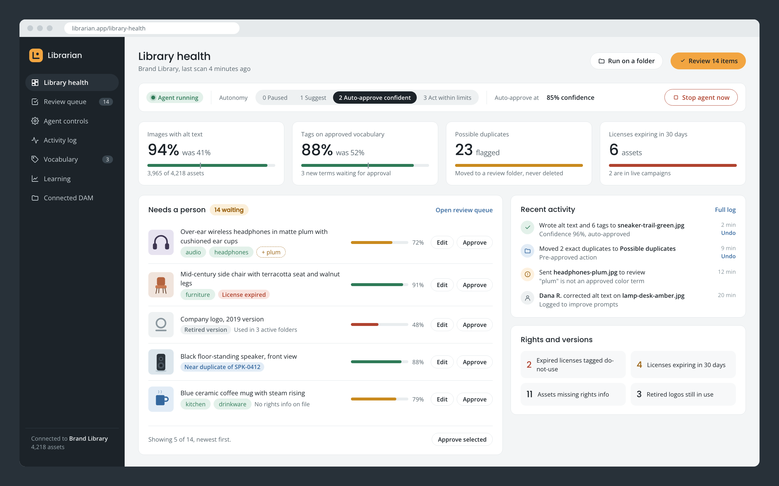Add the suggested + plum tag
Image resolution: width=779 pixels, height=486 pixels.
tap(271, 252)
